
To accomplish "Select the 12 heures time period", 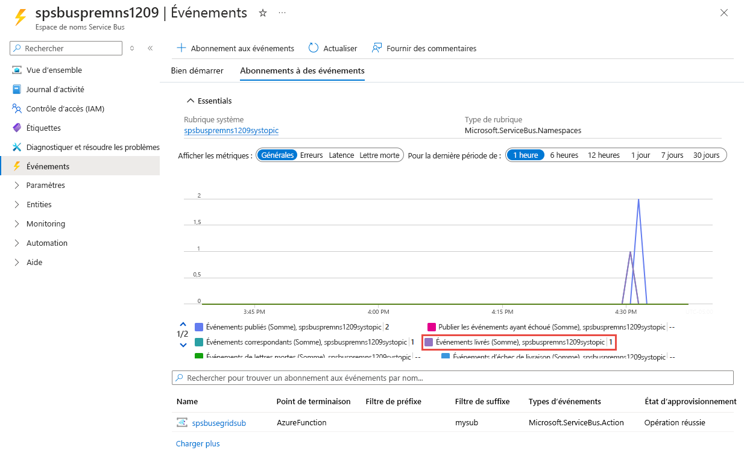I will pos(604,155).
